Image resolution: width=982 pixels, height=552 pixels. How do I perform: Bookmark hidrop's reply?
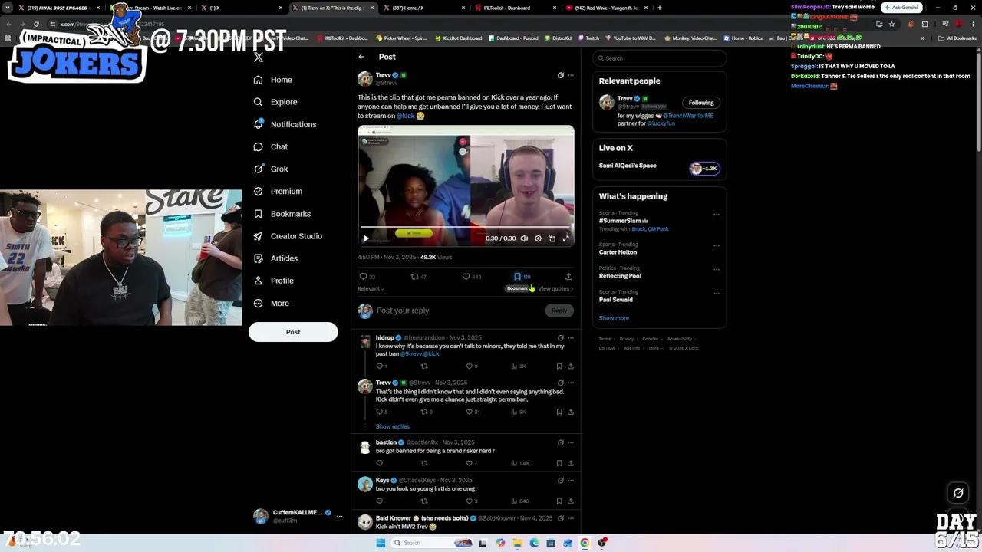coord(559,366)
